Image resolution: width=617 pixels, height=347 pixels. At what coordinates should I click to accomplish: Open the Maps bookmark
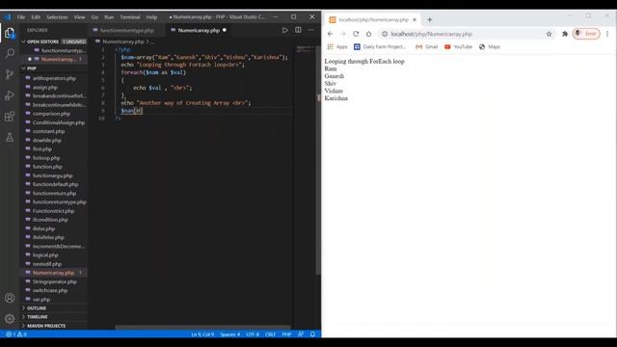click(490, 47)
